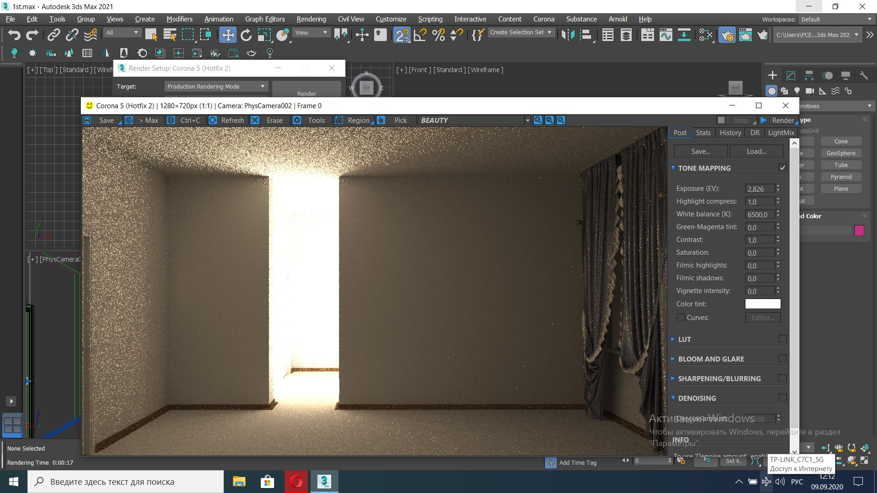Open File Explorer from the taskbar
Viewport: 877px width, 493px height.
(x=239, y=482)
